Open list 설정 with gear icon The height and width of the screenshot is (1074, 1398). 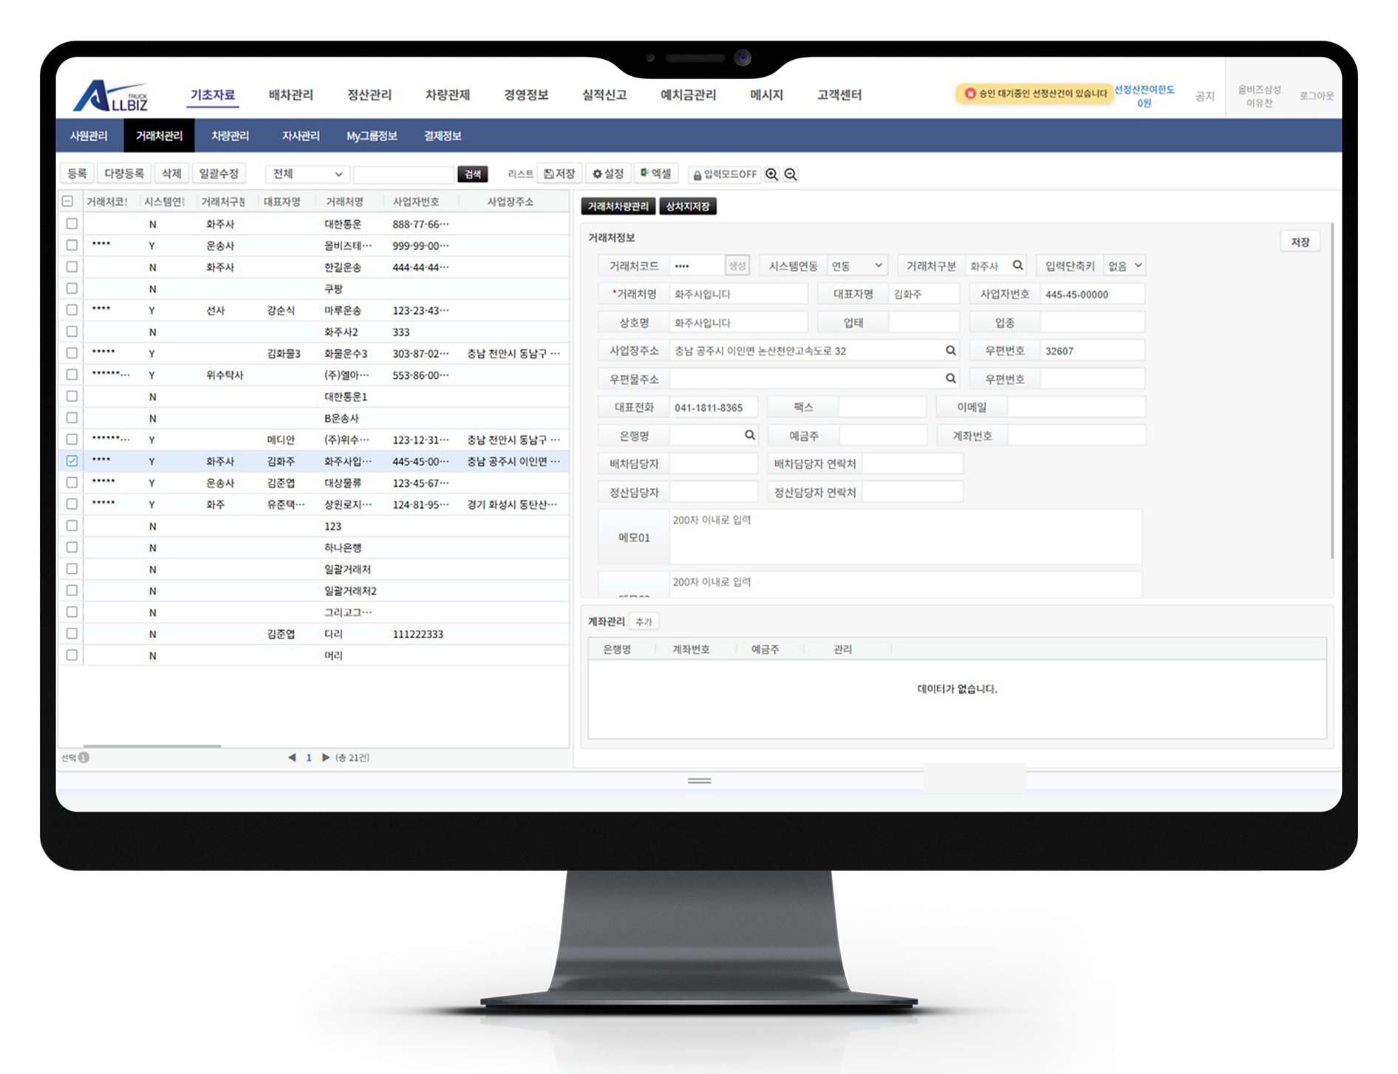tap(608, 174)
